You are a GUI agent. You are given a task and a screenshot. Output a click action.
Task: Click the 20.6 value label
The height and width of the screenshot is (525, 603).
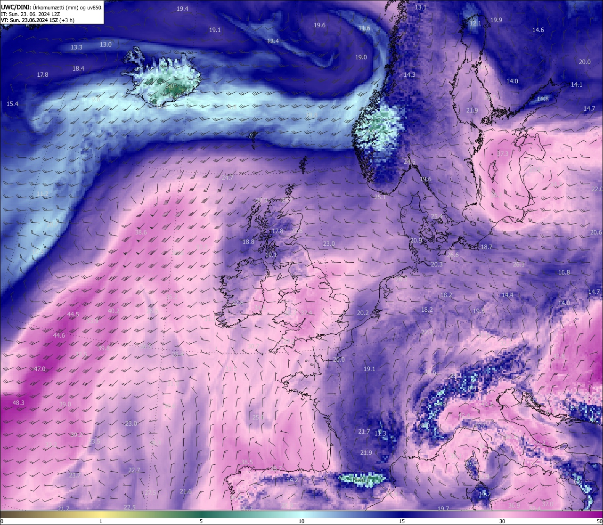point(596,233)
